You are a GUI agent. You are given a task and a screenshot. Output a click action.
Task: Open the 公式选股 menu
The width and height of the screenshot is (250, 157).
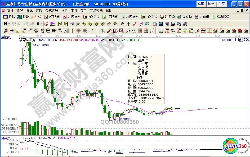pyautogui.click(x=52, y=11)
